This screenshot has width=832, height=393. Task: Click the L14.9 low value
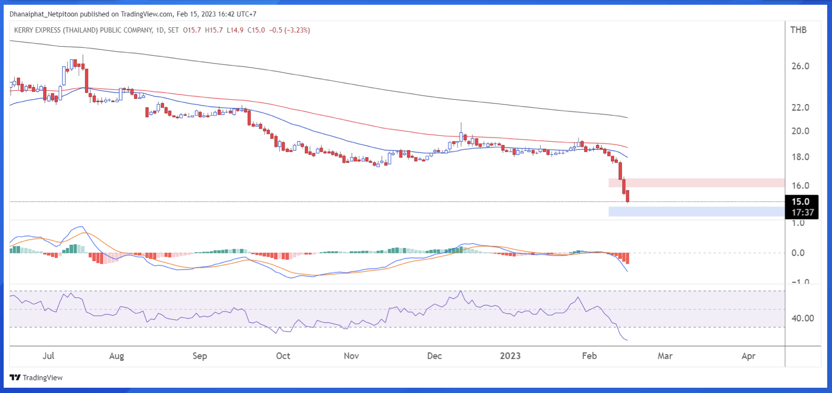[235, 30]
